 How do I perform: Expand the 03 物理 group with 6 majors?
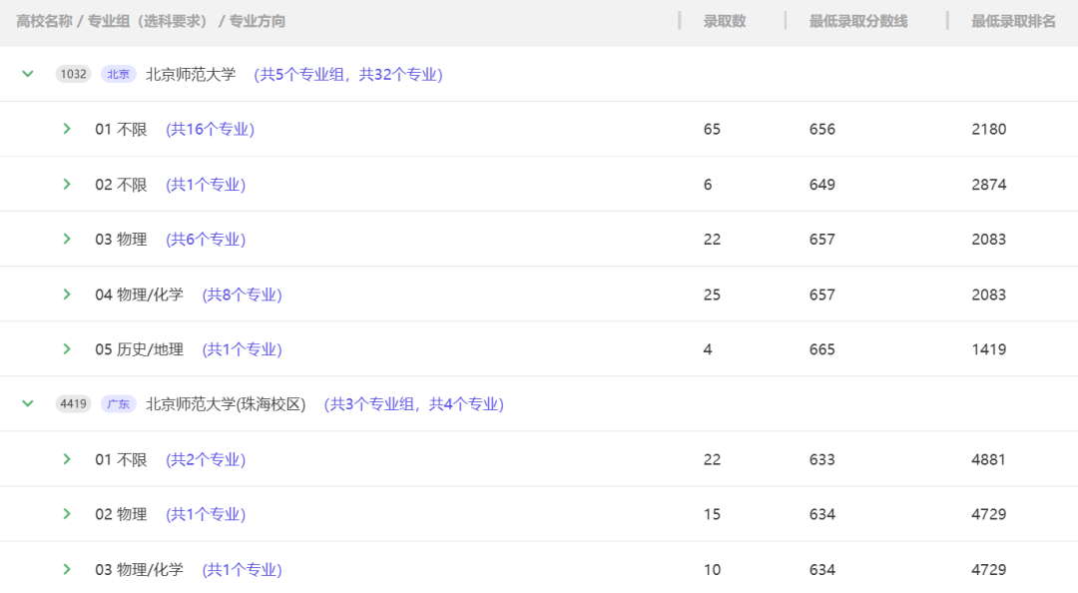coord(67,239)
